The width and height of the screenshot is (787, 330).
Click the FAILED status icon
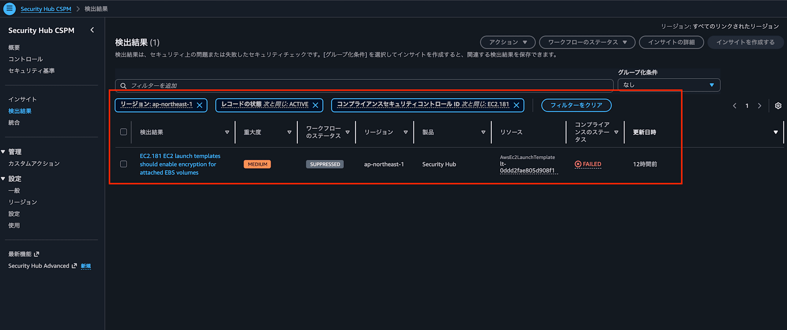[x=578, y=164]
